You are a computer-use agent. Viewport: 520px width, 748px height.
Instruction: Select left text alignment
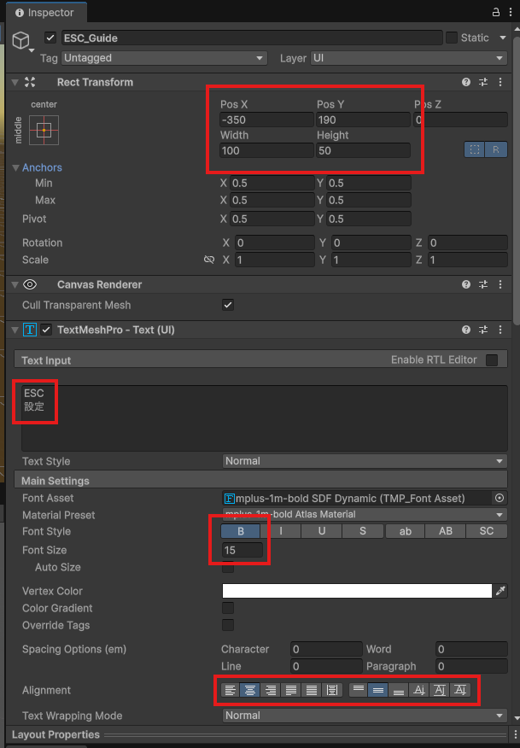[230, 690]
